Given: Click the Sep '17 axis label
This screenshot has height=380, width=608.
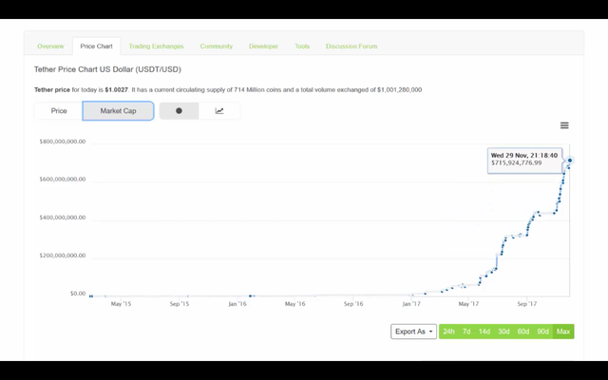Looking at the screenshot, I should [x=527, y=304].
